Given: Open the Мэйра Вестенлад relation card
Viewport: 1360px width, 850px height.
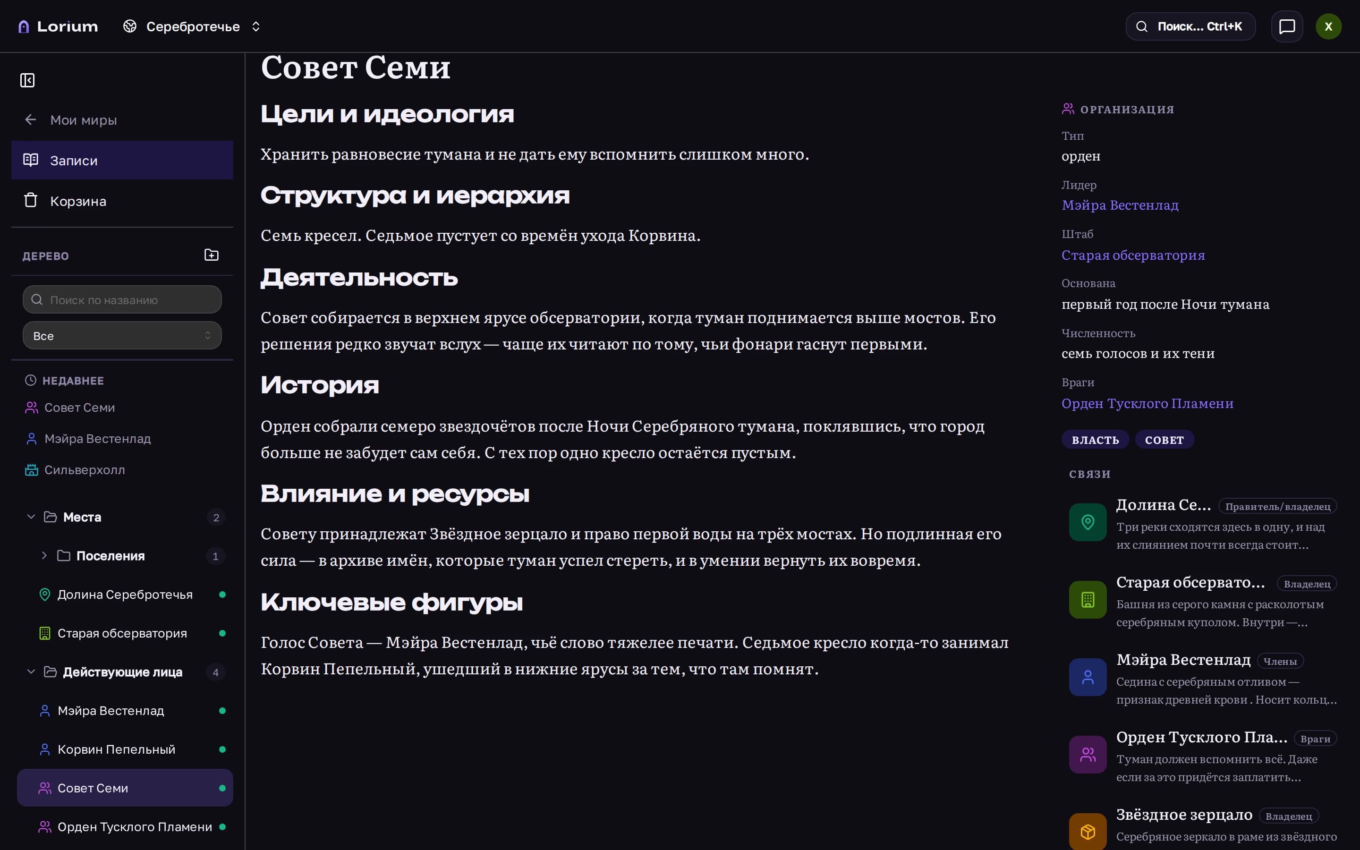Looking at the screenshot, I should (1203, 678).
